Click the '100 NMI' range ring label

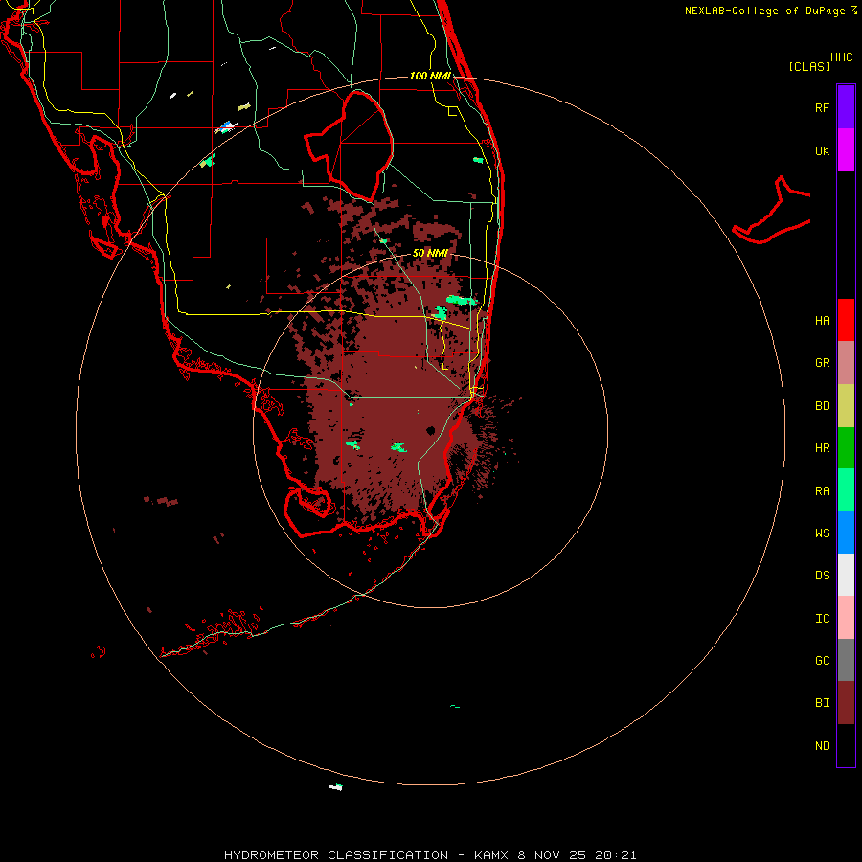pos(430,76)
